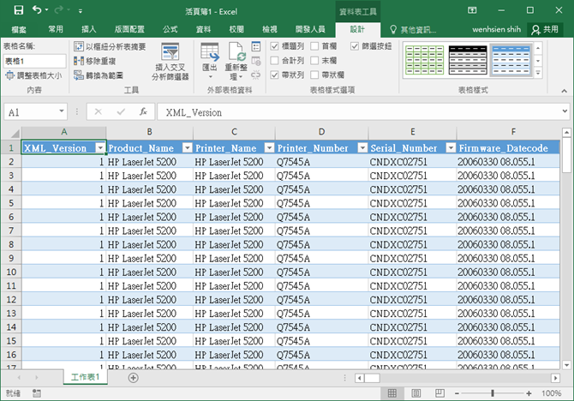The image size is (574, 401).
Task: Click 調整表格大小
Action: pos(33,75)
